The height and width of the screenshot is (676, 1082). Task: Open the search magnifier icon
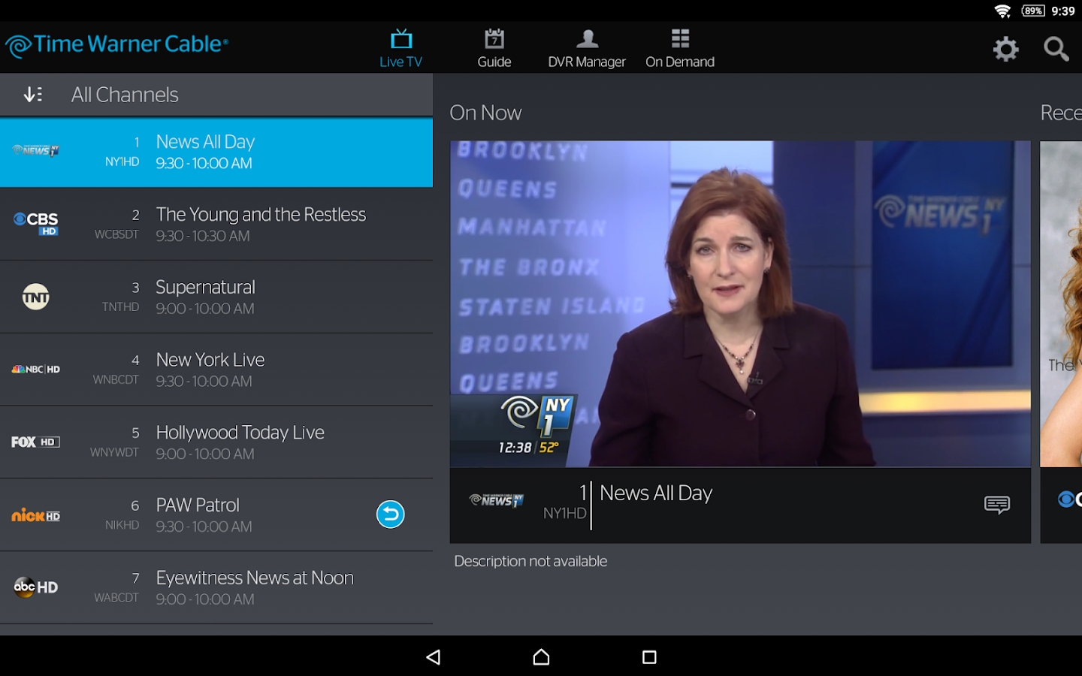pos(1056,50)
